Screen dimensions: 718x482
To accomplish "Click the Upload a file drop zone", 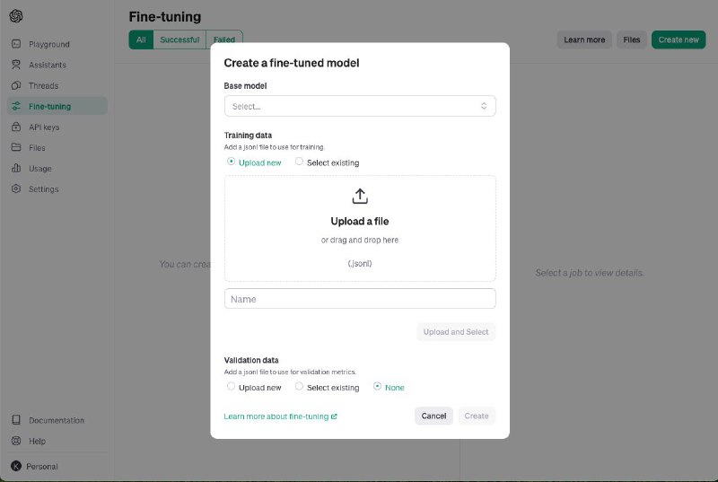I will (360, 228).
